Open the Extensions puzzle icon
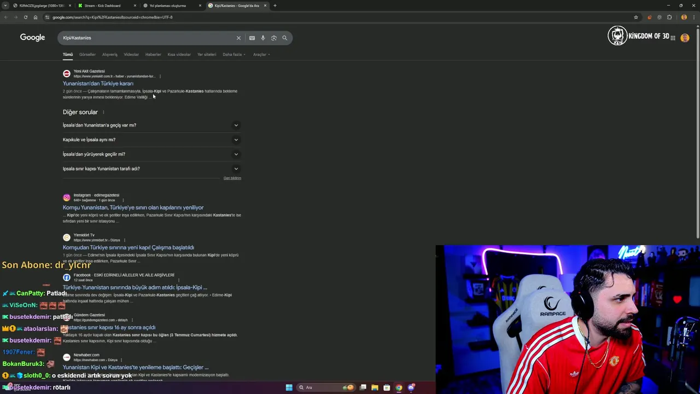 click(x=669, y=17)
